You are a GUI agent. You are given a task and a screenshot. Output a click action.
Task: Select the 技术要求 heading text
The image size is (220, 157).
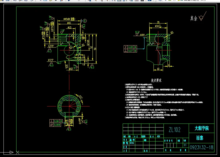(156, 80)
